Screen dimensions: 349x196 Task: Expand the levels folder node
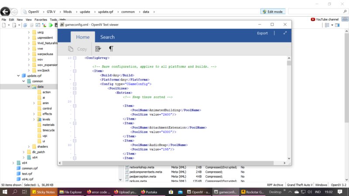(x=34, y=119)
